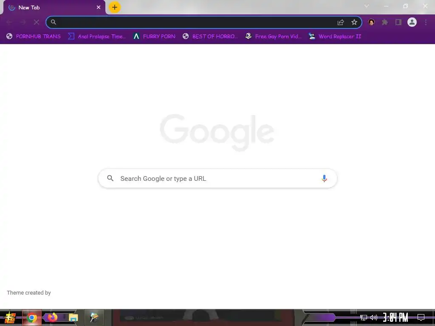The width and height of the screenshot is (435, 326).
Task: Restore down the Chrome window
Action: click(x=406, y=6)
